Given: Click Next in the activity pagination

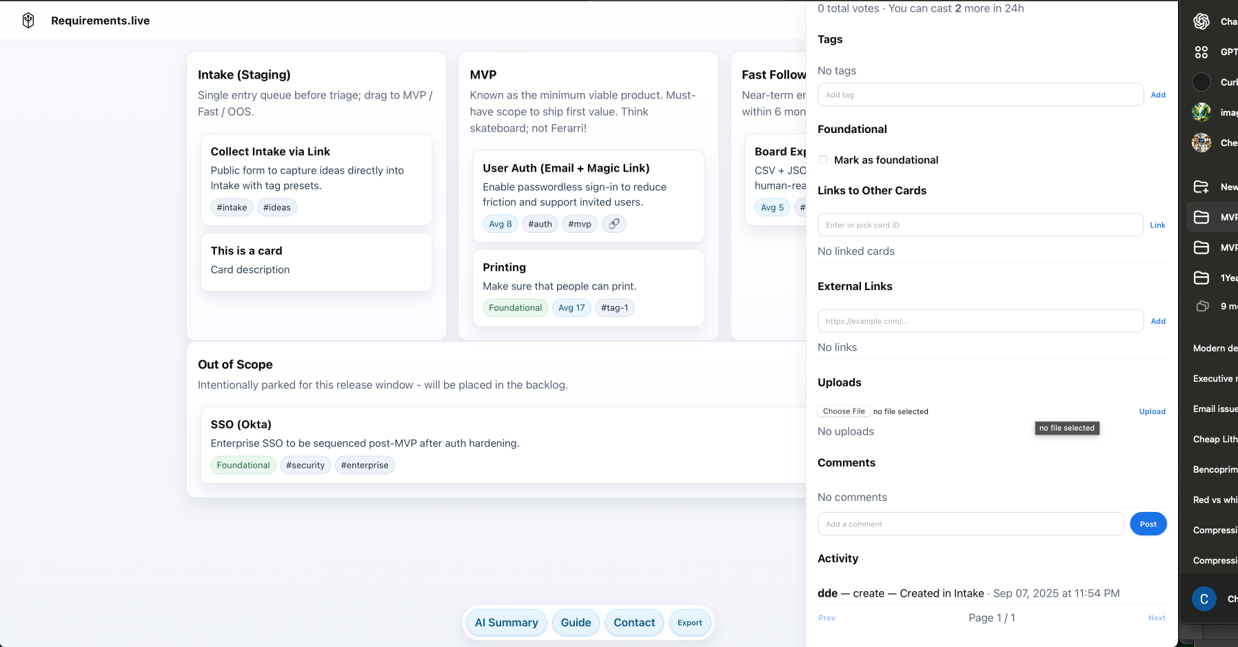Looking at the screenshot, I should coord(1156,618).
